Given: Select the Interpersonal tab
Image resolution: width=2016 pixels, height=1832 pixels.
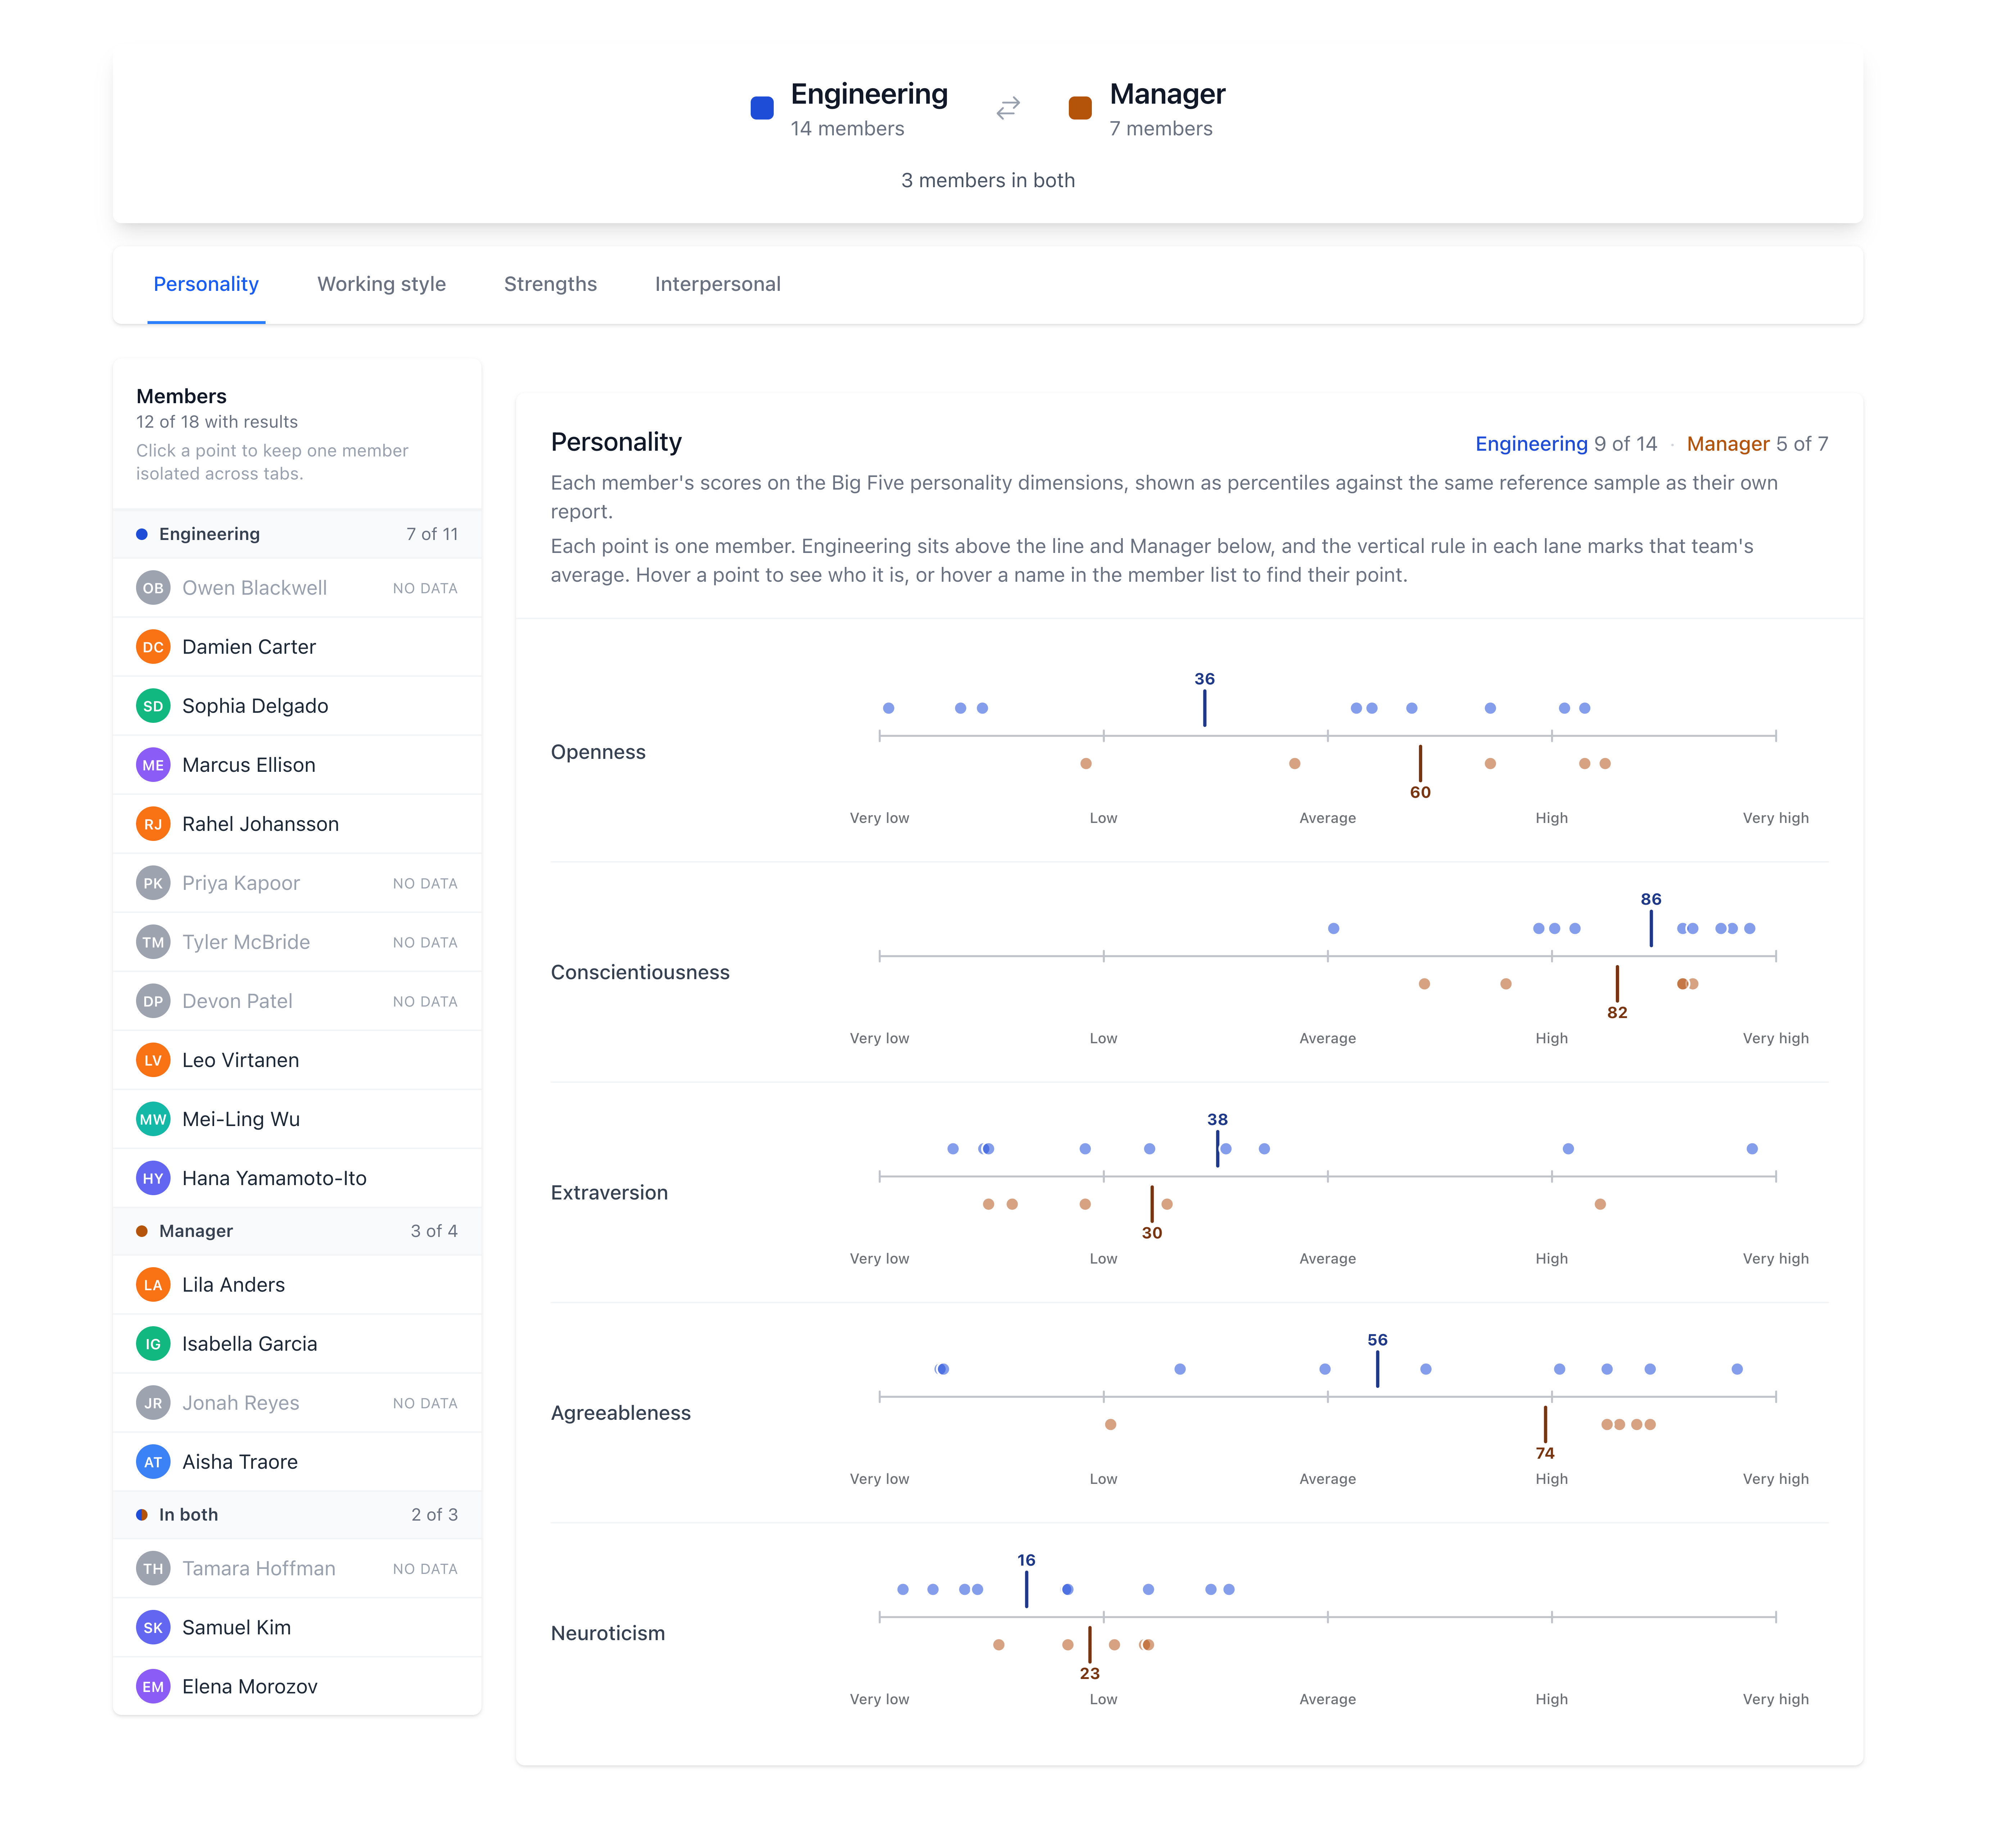Looking at the screenshot, I should [717, 284].
